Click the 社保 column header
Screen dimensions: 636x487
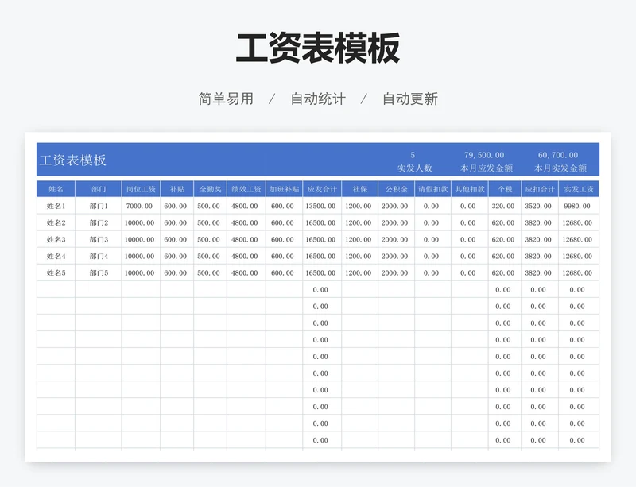click(x=360, y=189)
